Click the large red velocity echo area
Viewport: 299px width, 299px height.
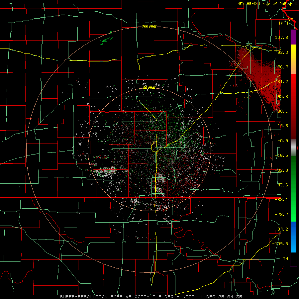click(261, 76)
